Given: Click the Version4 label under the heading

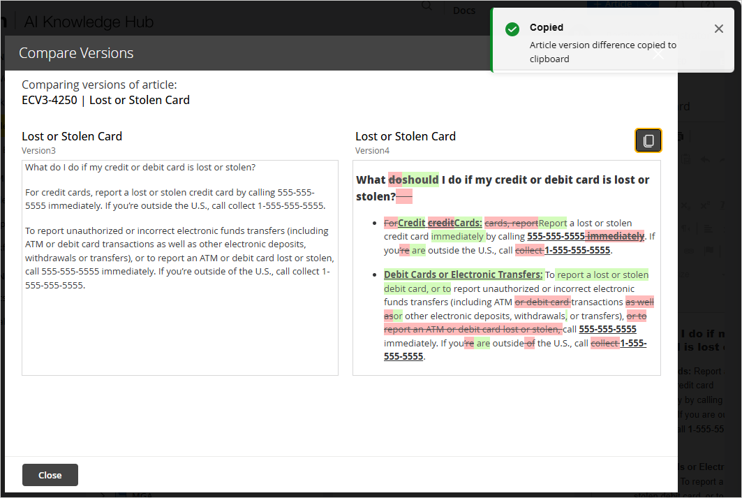Looking at the screenshot, I should pos(372,151).
